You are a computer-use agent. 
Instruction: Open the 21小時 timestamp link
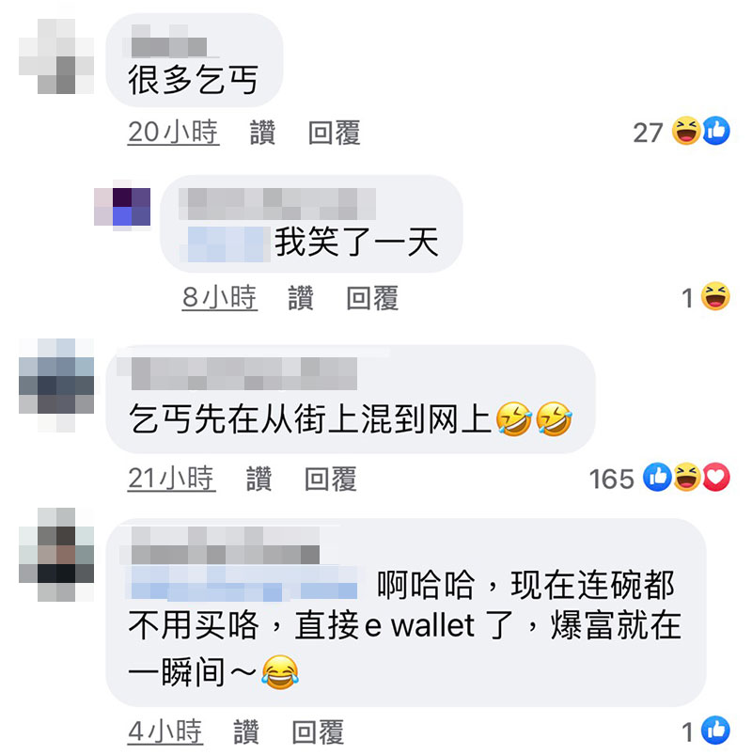tap(171, 479)
